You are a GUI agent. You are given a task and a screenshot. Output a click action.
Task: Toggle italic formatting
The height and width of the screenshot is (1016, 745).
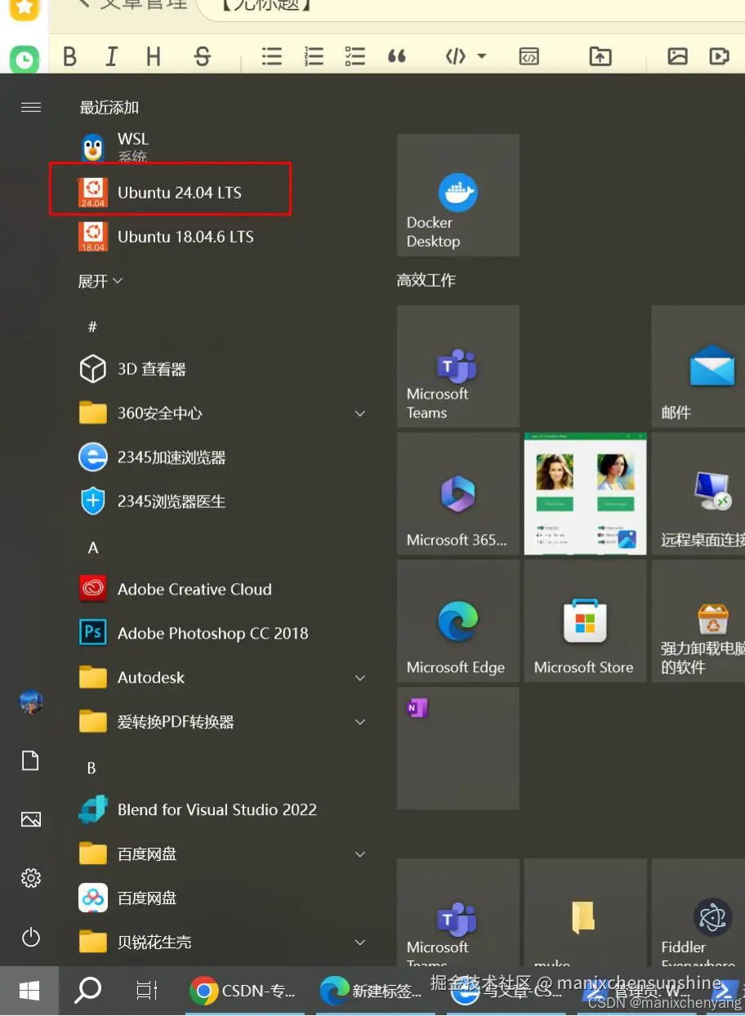111,56
